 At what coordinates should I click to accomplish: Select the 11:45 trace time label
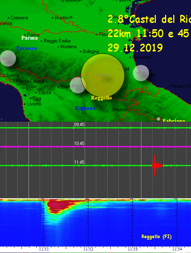click(x=79, y=162)
